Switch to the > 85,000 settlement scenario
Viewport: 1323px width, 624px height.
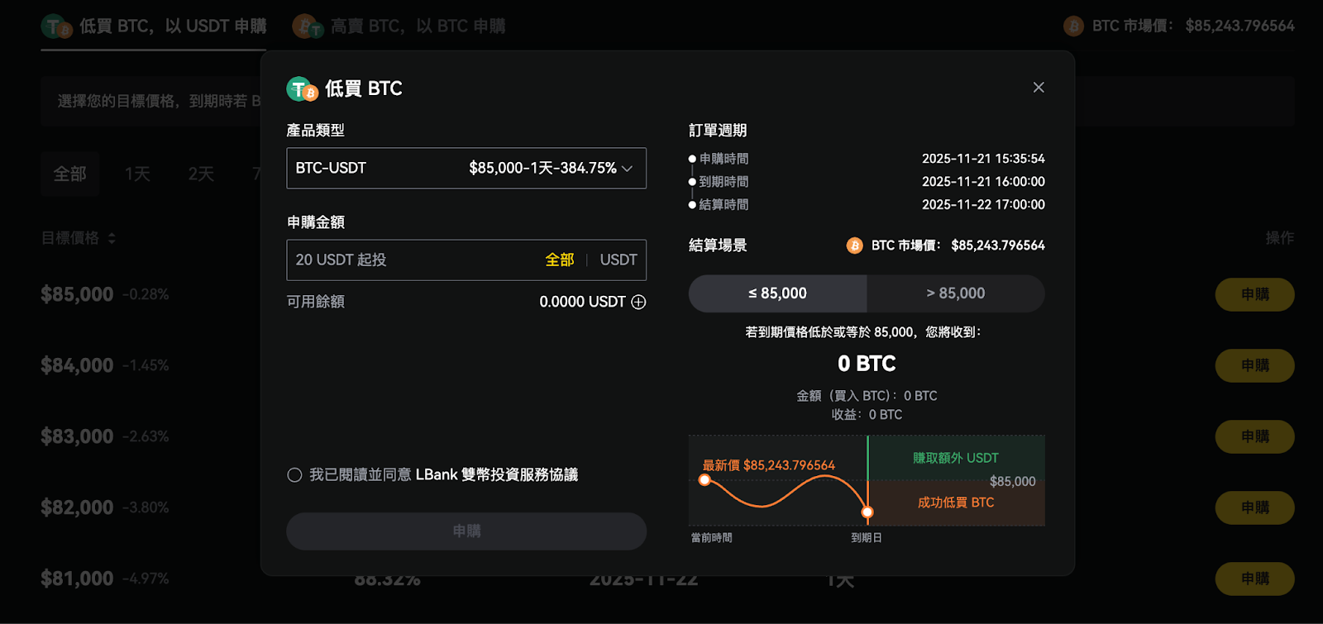click(955, 293)
